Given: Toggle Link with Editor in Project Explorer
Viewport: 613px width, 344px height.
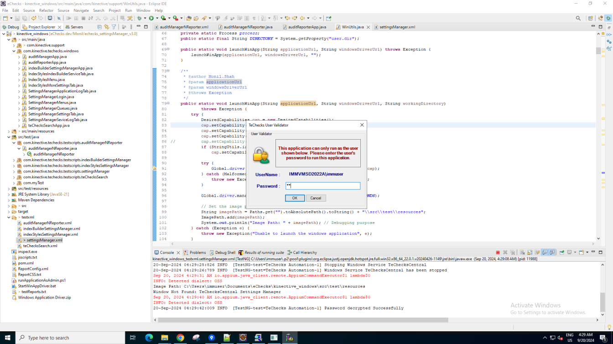Looking at the screenshot, I should coord(106,27).
